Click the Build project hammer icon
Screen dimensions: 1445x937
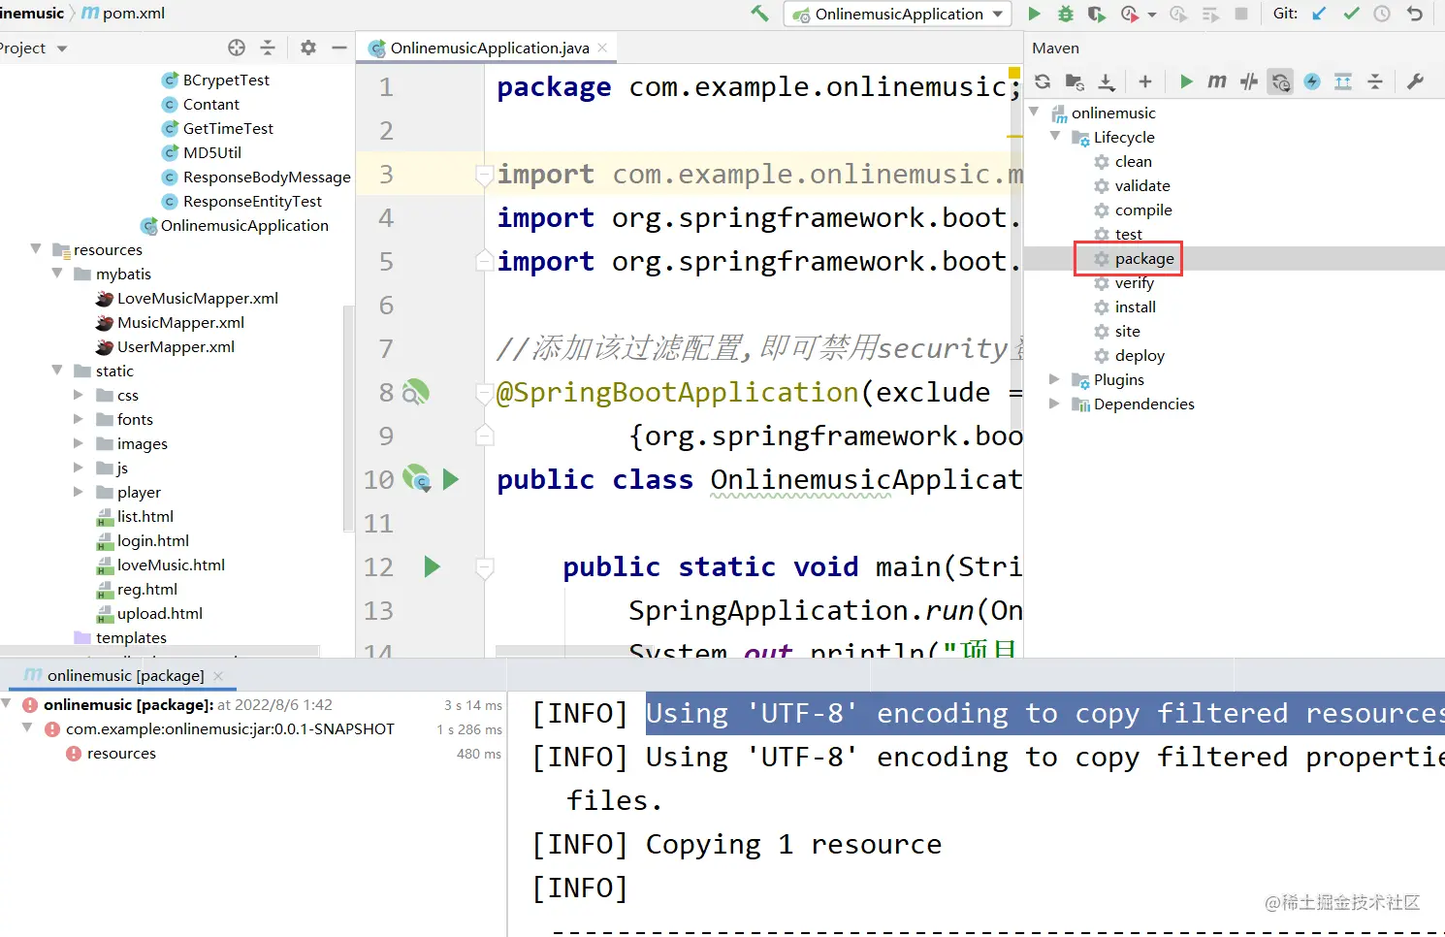coord(759,14)
